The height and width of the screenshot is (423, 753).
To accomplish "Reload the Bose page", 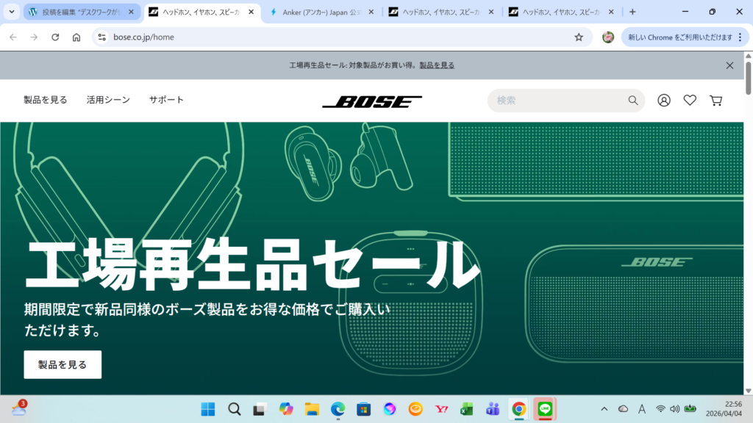I will tap(55, 37).
